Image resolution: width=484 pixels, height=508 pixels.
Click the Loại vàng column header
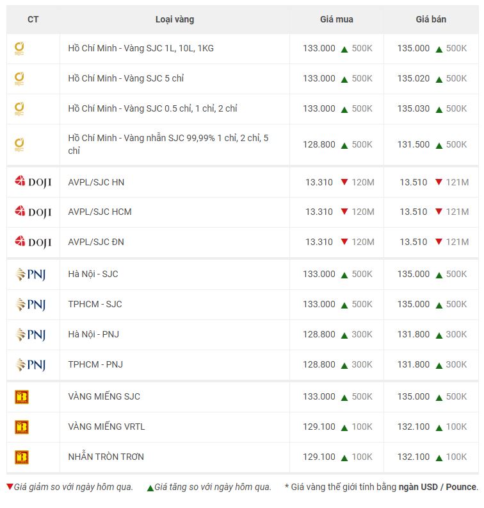pos(175,19)
